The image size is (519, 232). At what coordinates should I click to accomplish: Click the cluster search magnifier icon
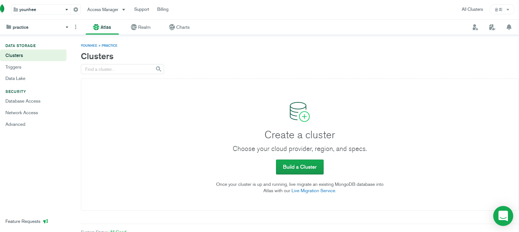(158, 69)
